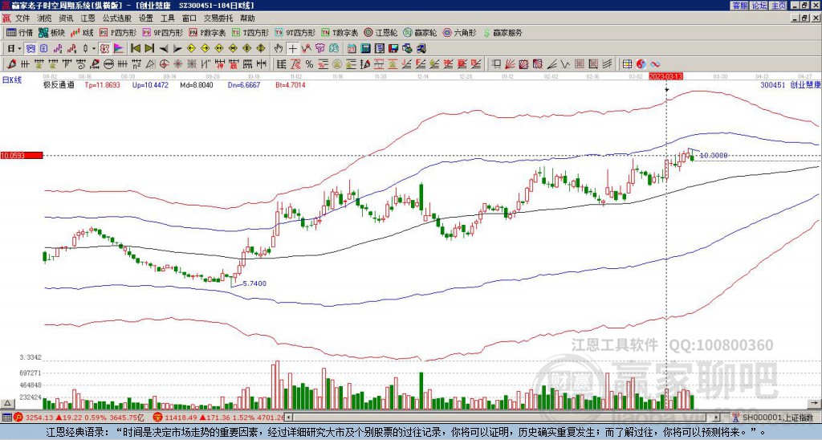Open the 江恩轮 Gann wheel
The height and width of the screenshot is (440, 822).
(380, 32)
